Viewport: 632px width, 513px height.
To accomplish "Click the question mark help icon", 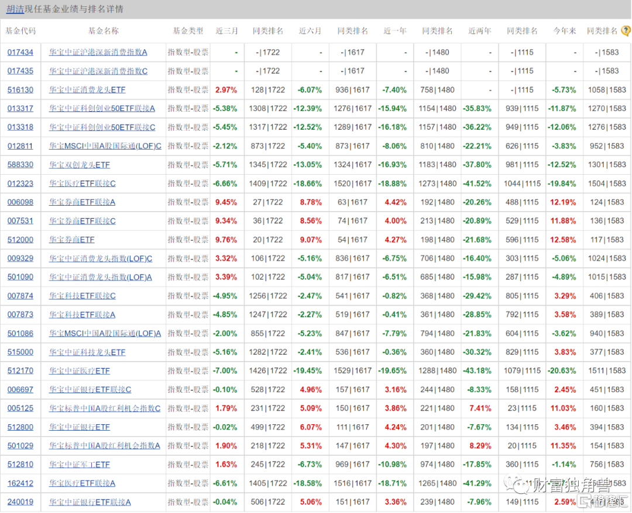I will pos(626,31).
